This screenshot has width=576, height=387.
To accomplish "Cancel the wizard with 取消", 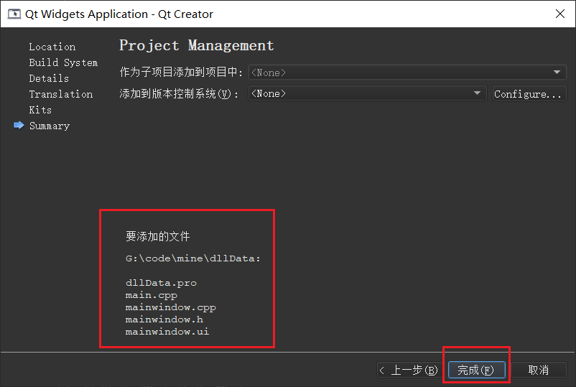I will 539,370.
